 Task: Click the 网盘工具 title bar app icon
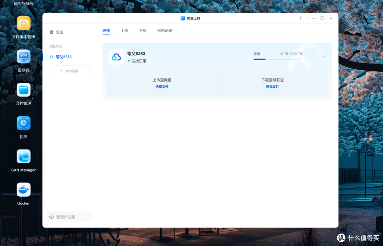click(x=183, y=18)
